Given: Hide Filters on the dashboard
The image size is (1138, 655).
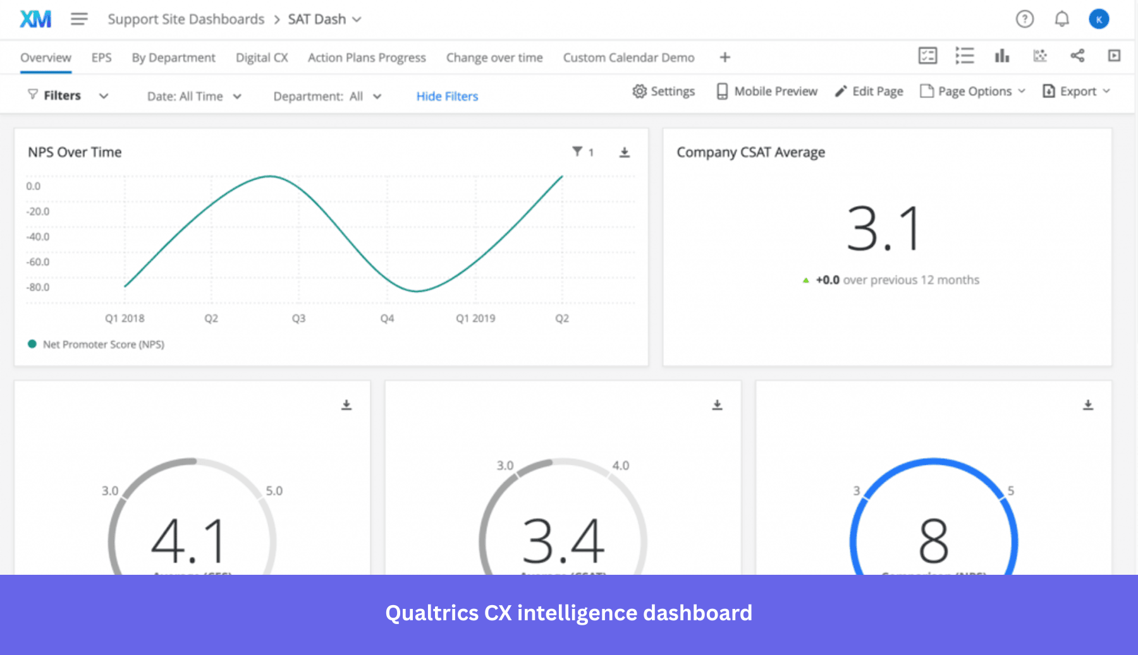Looking at the screenshot, I should [447, 96].
